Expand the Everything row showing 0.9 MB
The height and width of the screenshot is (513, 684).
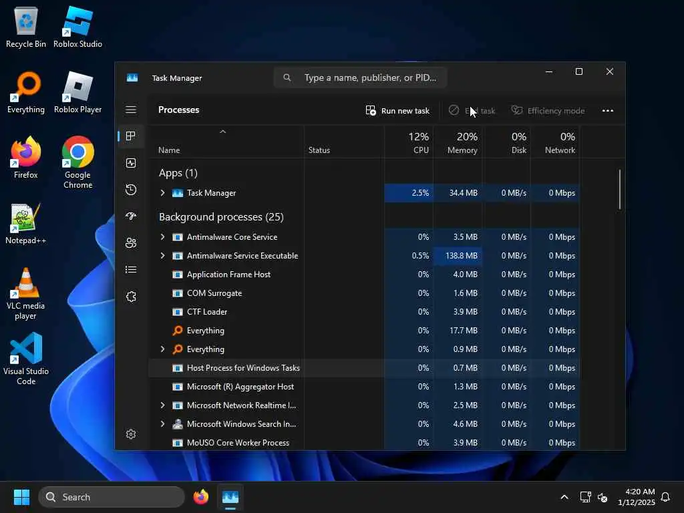[163, 349]
